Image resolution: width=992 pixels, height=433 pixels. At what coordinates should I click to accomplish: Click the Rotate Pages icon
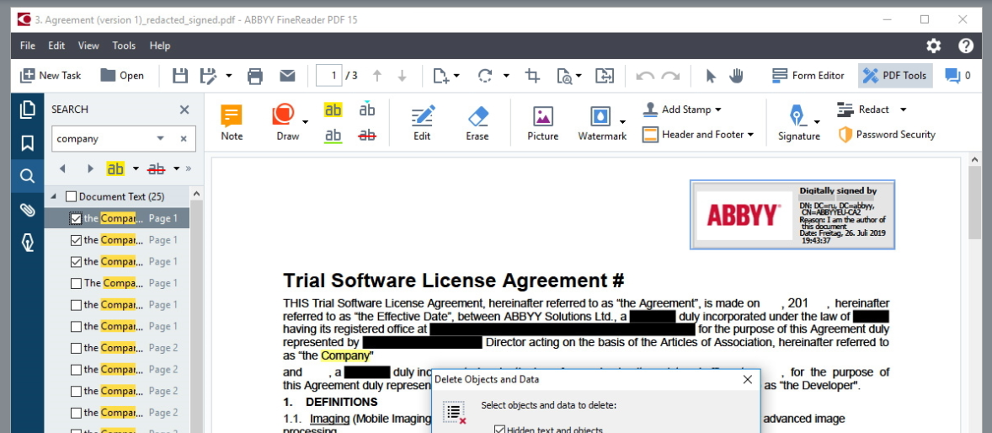(485, 76)
